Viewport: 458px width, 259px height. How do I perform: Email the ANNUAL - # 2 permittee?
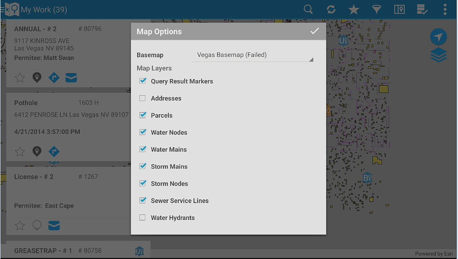tap(71, 78)
